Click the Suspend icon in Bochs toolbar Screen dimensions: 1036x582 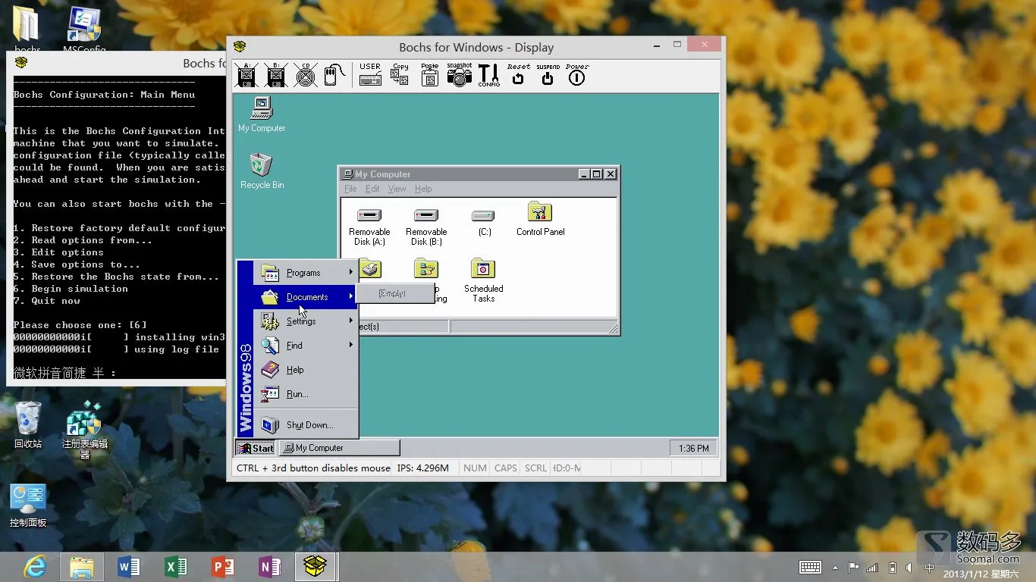click(x=548, y=74)
